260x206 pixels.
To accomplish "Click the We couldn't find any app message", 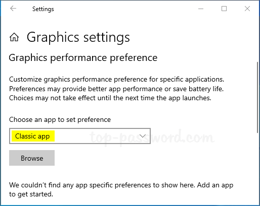I will click(x=121, y=189).
